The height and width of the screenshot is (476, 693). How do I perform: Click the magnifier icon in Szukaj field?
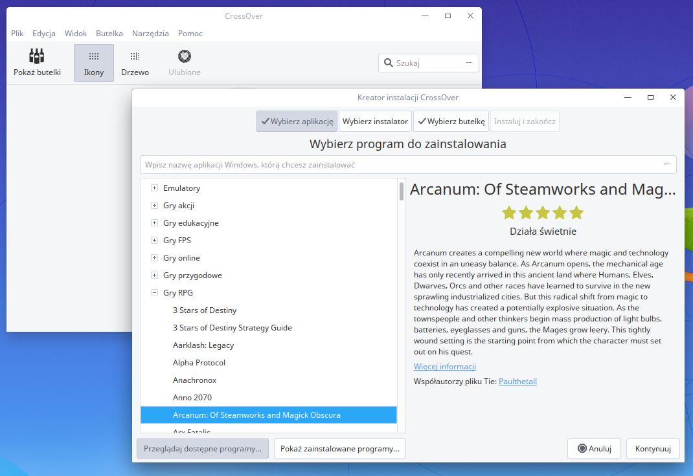[389, 63]
